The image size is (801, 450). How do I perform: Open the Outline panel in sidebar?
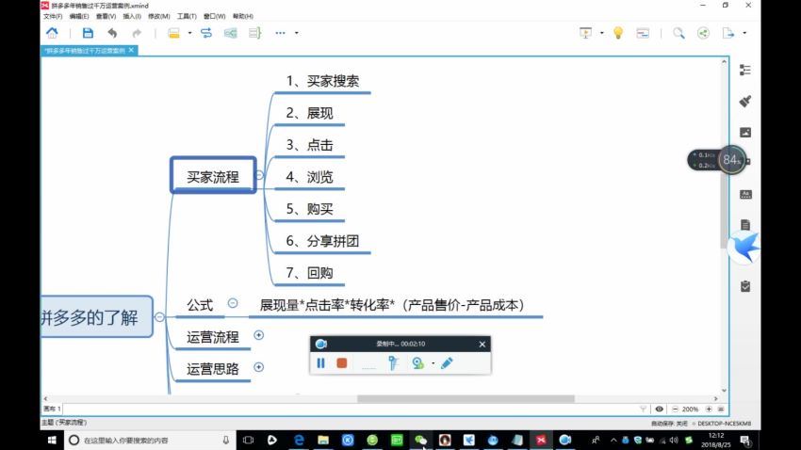(x=745, y=71)
